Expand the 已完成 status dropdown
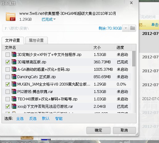Screen dimensions: 159x143 point(48,19)
